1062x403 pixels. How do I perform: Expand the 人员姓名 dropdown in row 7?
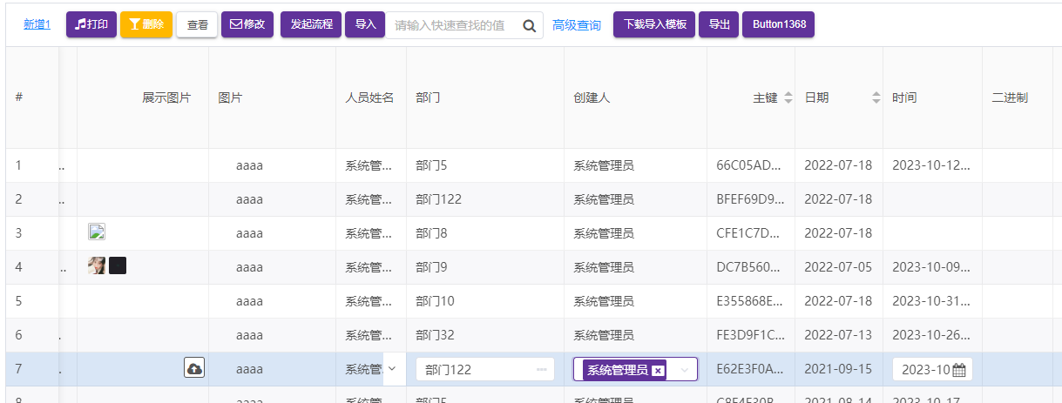tap(391, 369)
